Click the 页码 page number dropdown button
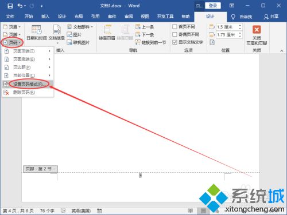Screen dimensions: 287x215 click(12, 42)
